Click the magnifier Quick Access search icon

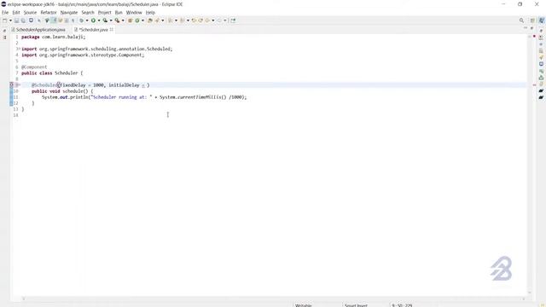(521, 20)
